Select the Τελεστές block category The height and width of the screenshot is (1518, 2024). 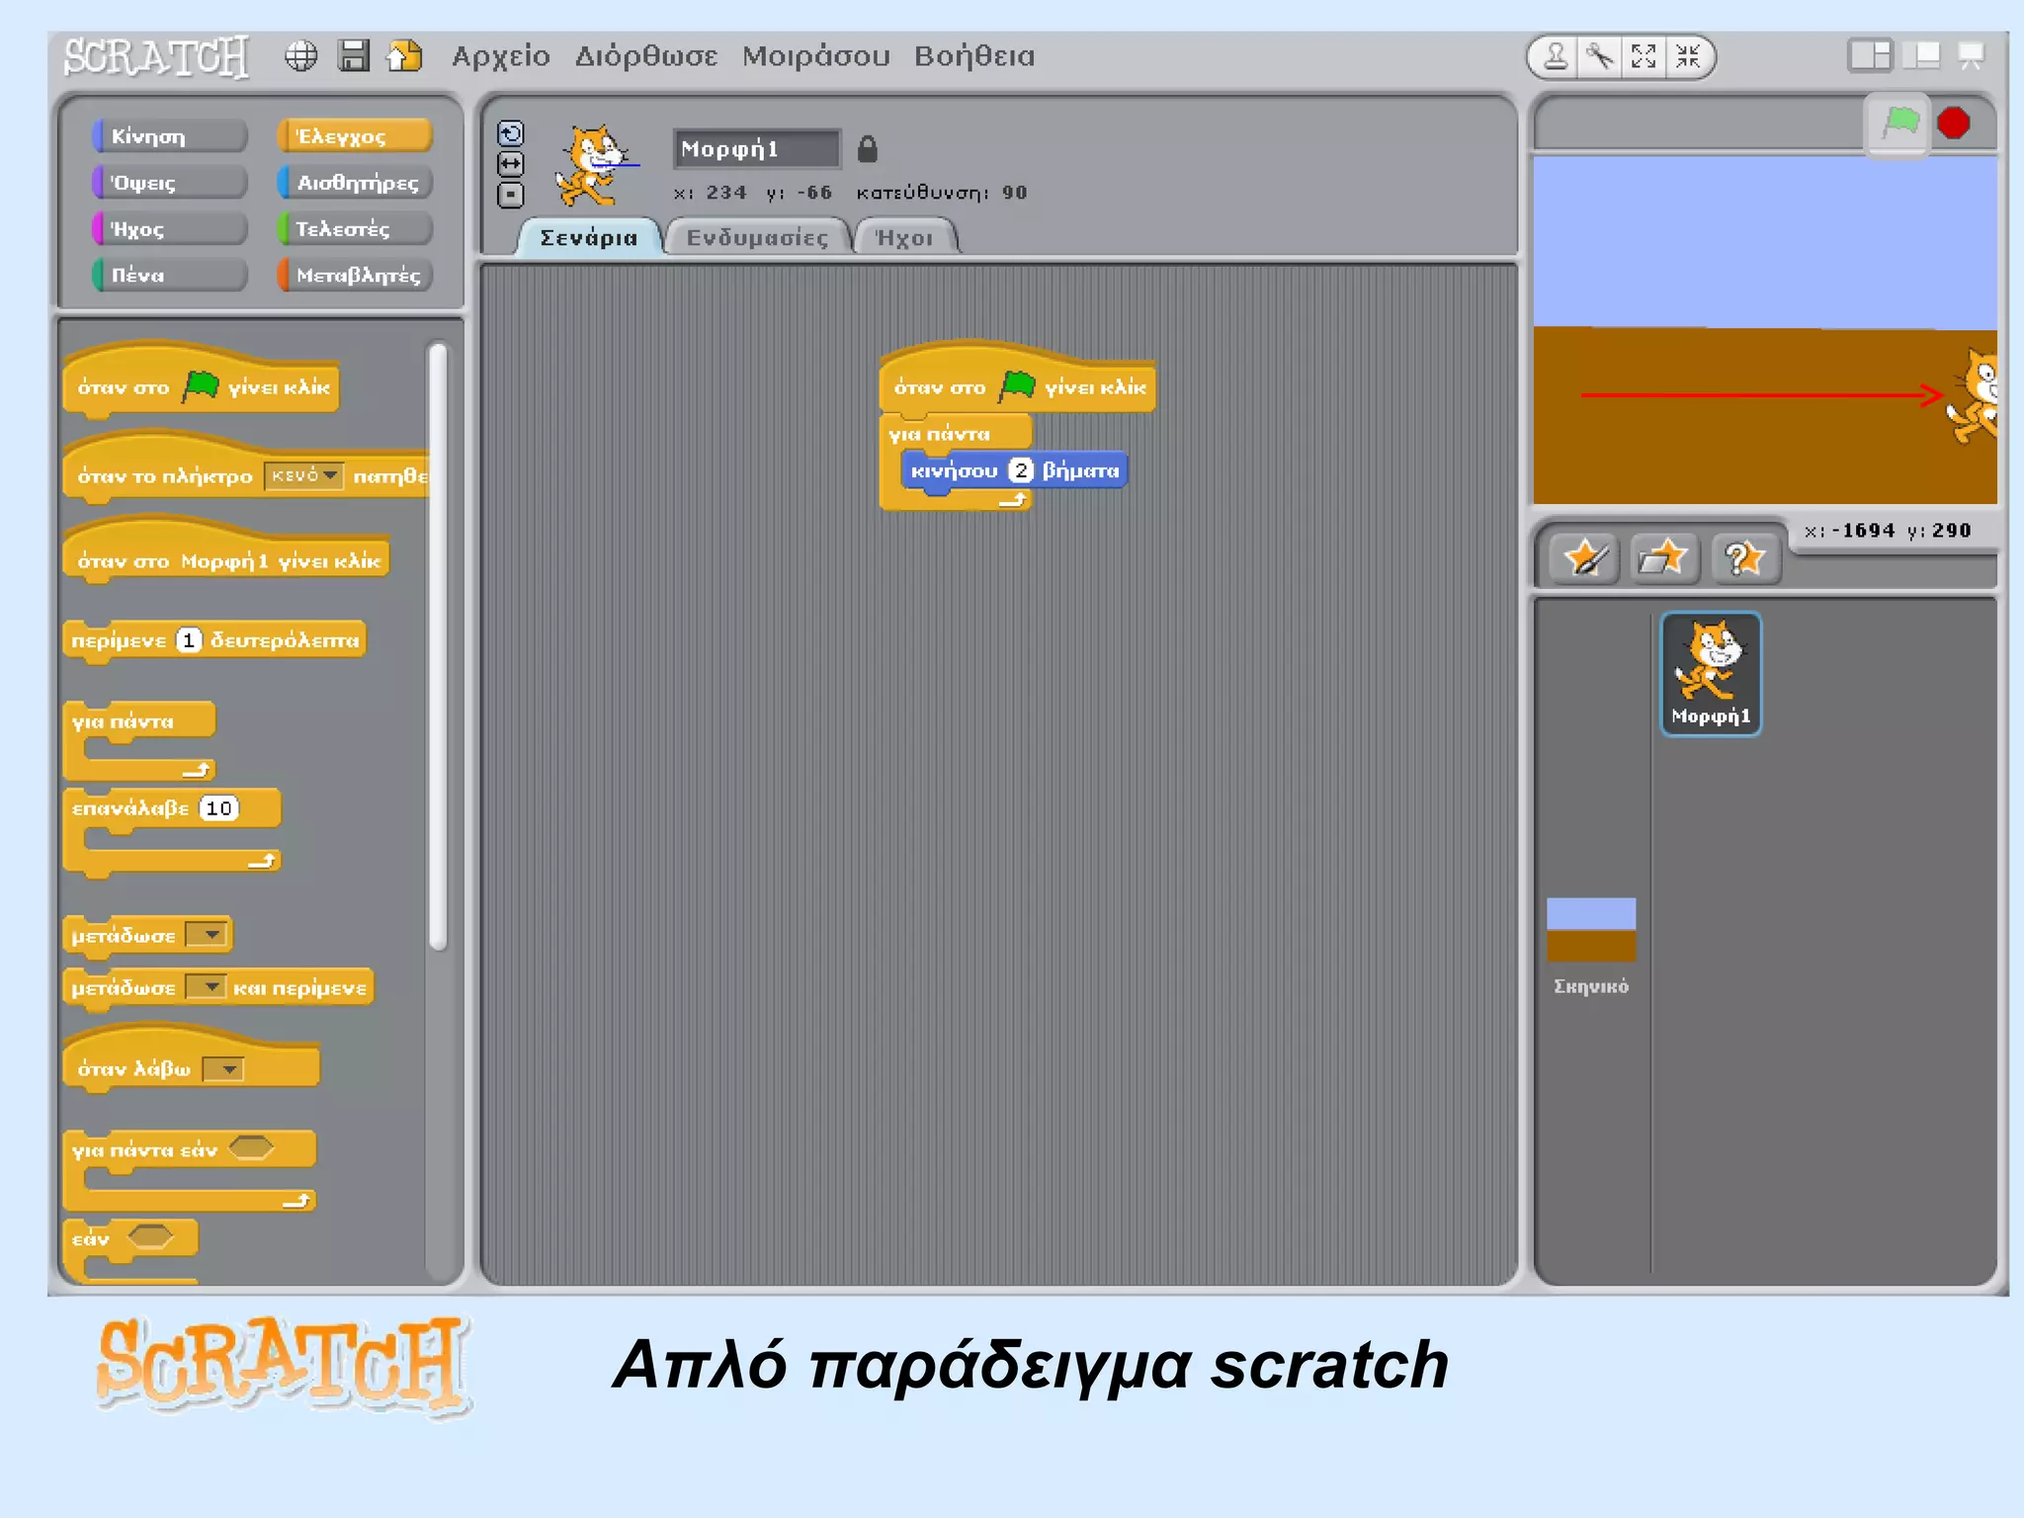click(x=355, y=229)
